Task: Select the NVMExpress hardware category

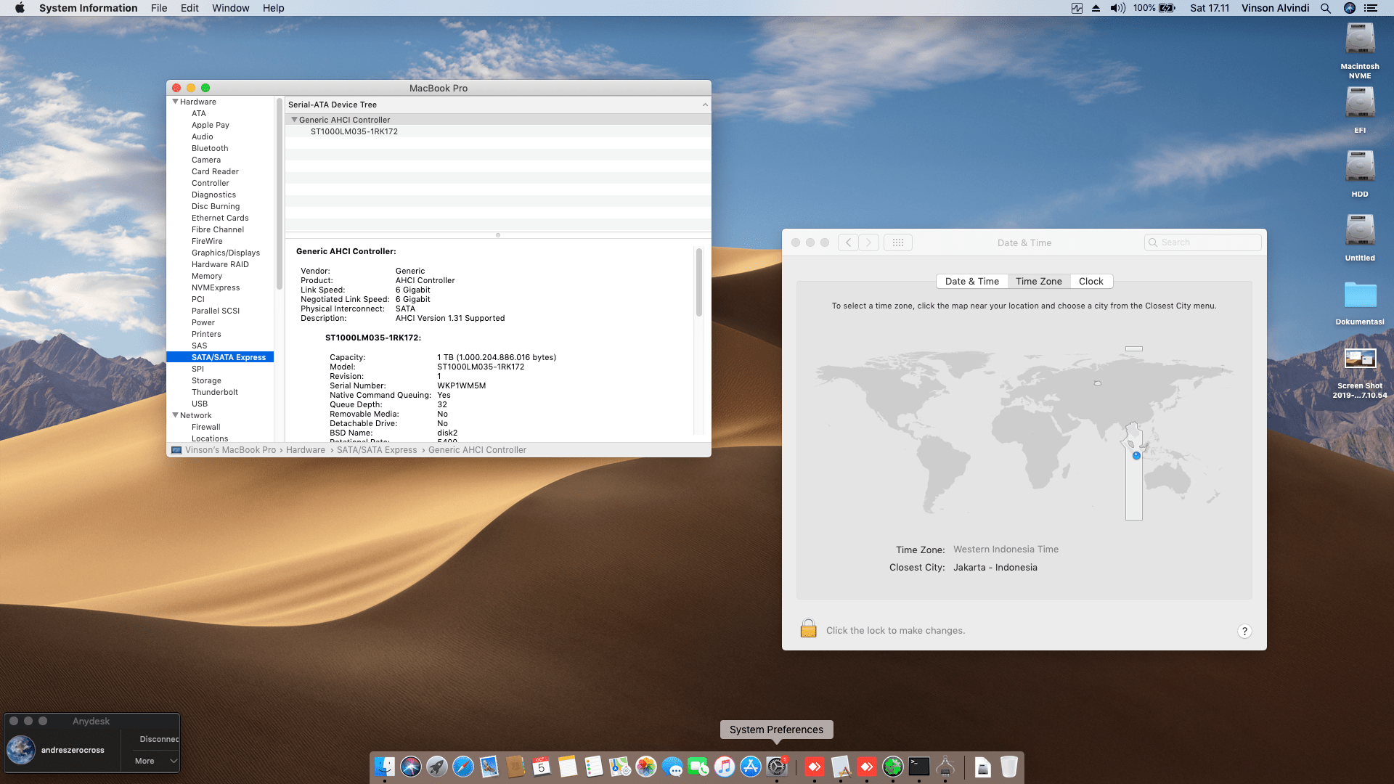Action: [x=216, y=287]
